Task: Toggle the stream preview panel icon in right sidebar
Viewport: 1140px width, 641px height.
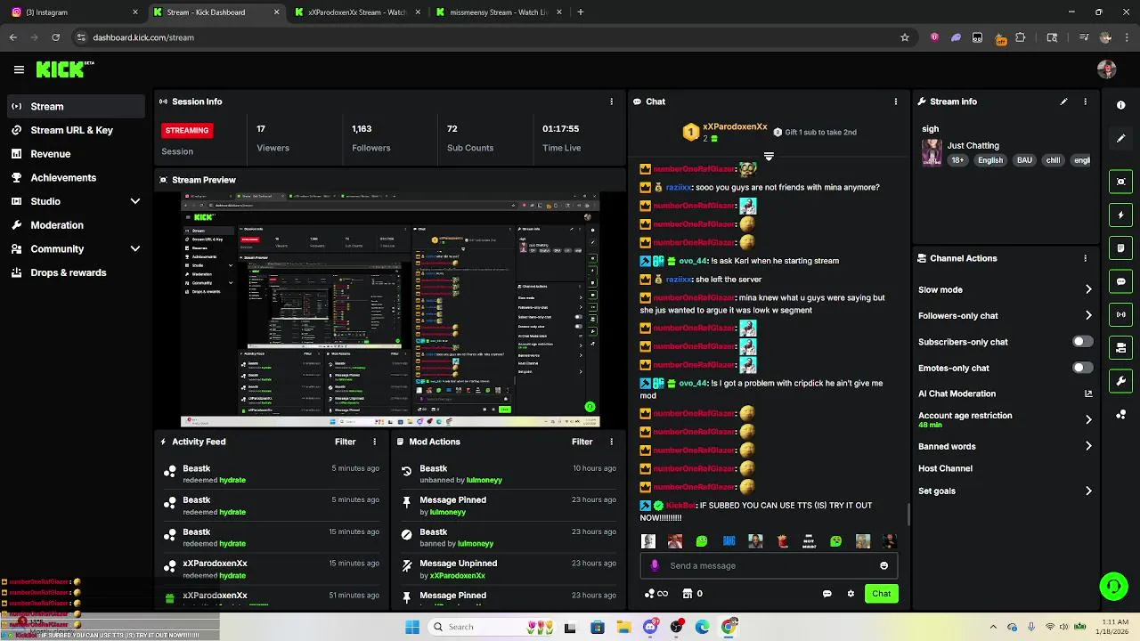Action: click(1121, 182)
